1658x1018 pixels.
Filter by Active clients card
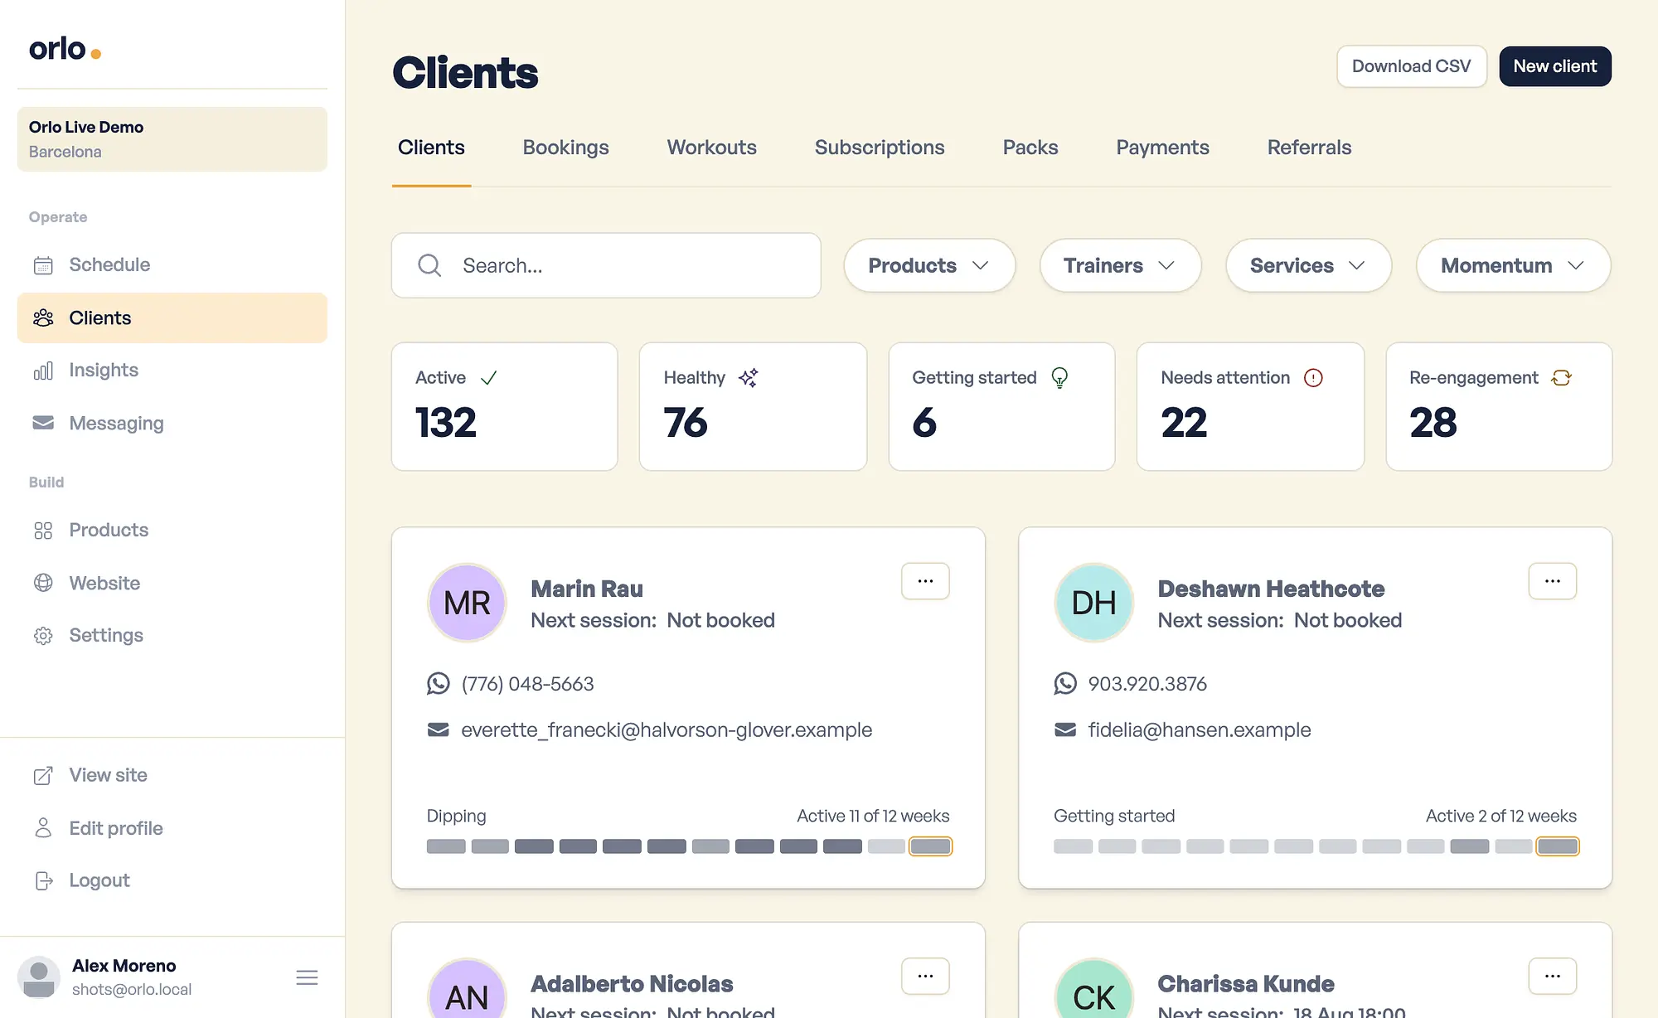click(505, 406)
